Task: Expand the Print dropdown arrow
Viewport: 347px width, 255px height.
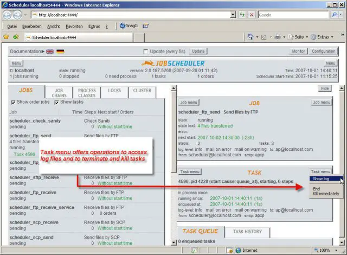Action: pyautogui.click(x=284, y=37)
